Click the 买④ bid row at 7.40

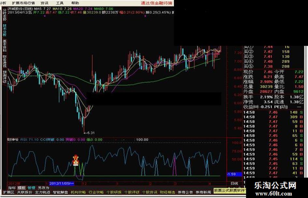pos(267,61)
